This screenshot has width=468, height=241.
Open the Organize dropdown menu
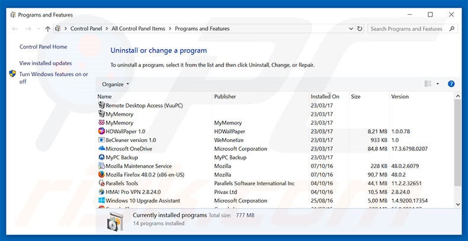[116, 85]
